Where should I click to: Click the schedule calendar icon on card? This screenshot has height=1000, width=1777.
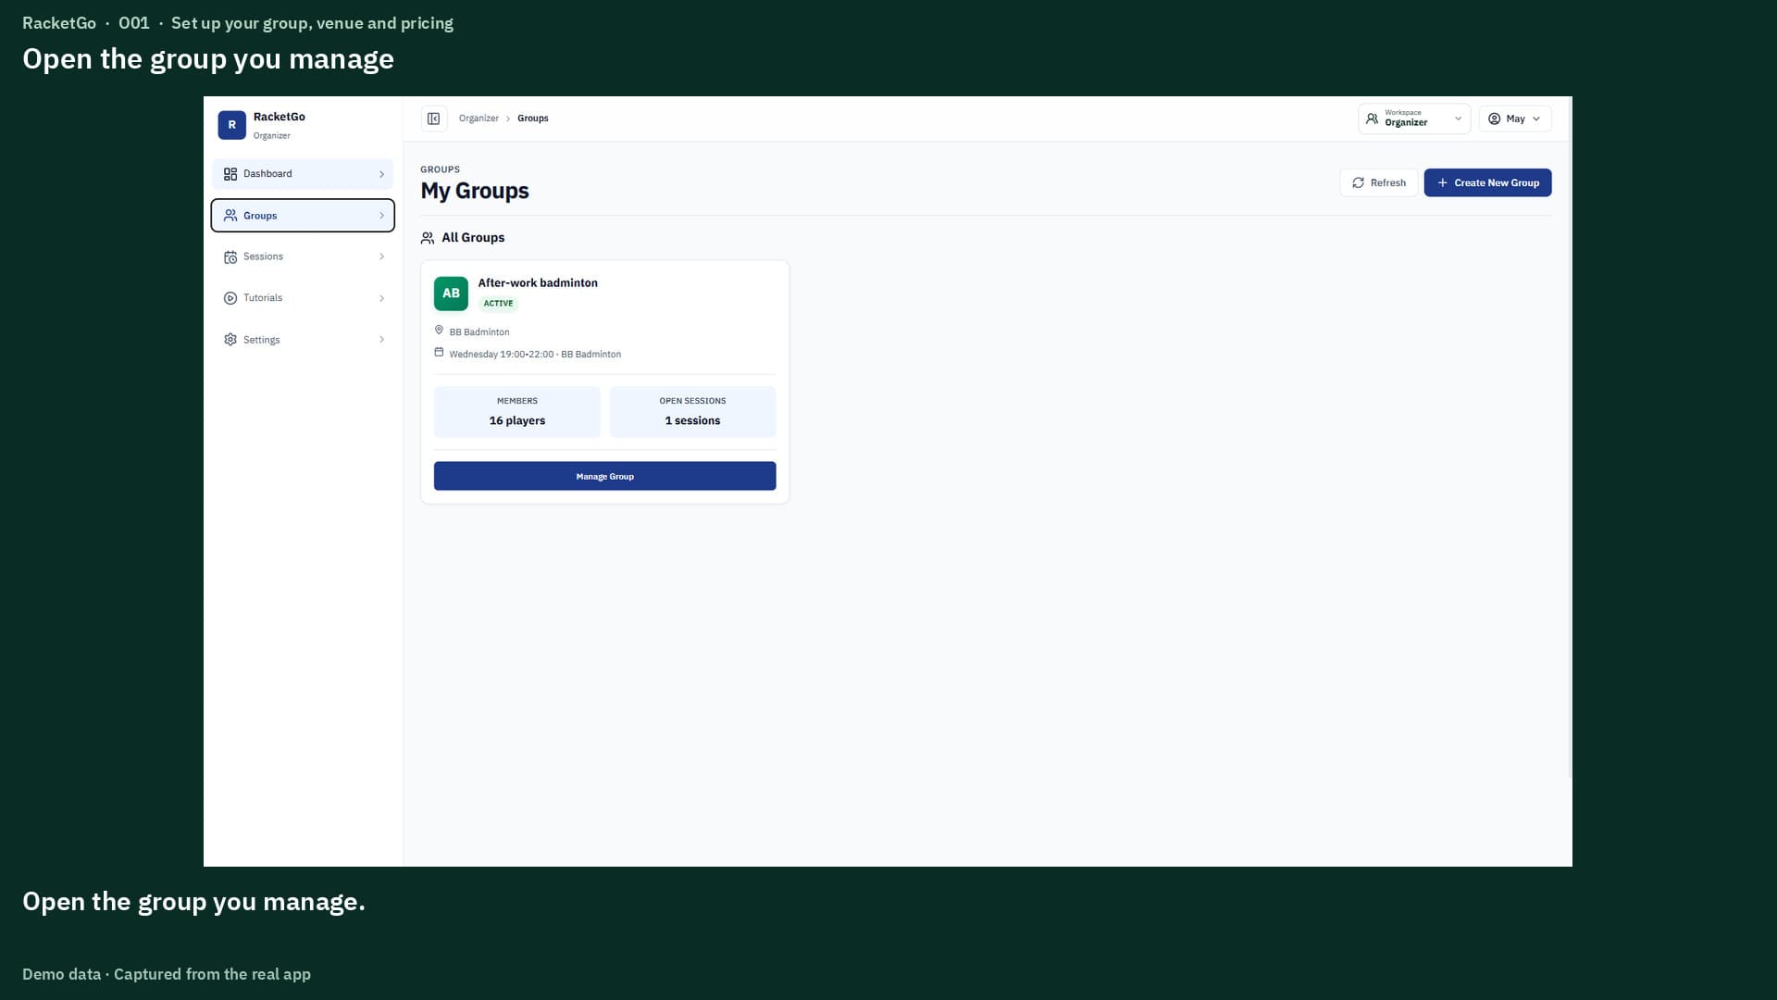pos(439,353)
